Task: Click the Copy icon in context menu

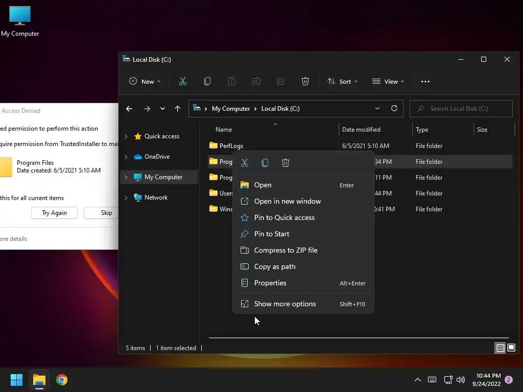Action: pos(265,163)
